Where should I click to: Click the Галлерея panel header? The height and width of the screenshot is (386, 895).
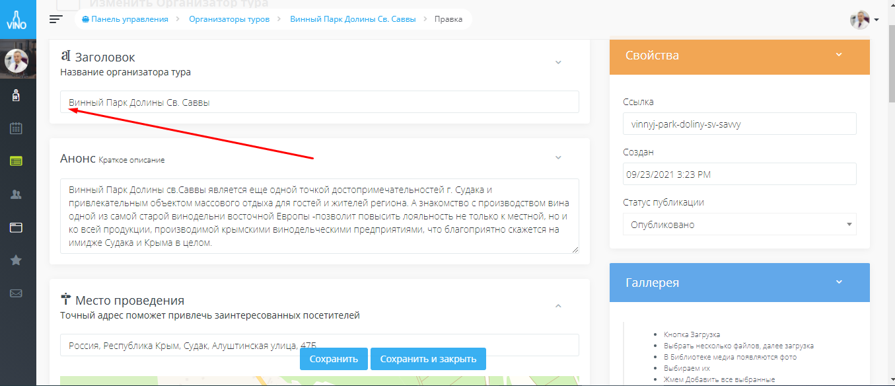click(740, 282)
